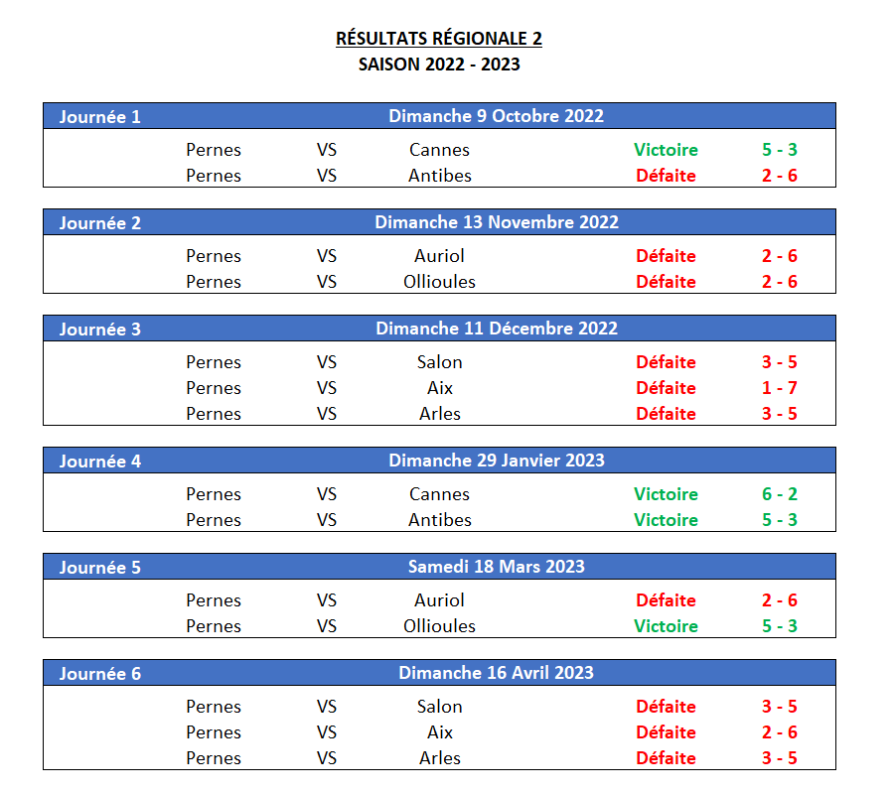This screenshot has height=794, width=894.
Task: Click the Journée 1 header label
Action: [x=99, y=117]
